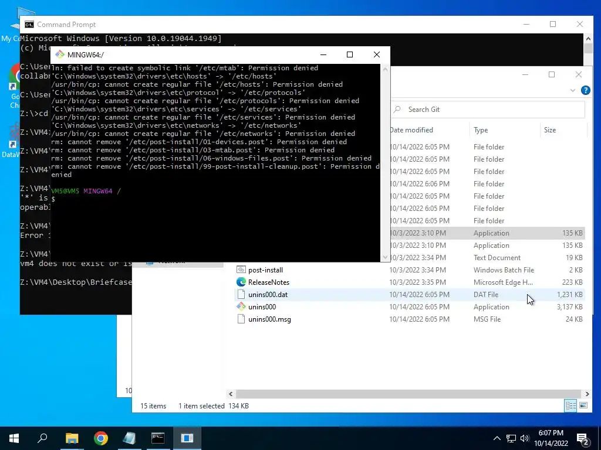The image size is (601, 450).
Task: Show hidden tray icons chevron
Action: [x=497, y=438]
